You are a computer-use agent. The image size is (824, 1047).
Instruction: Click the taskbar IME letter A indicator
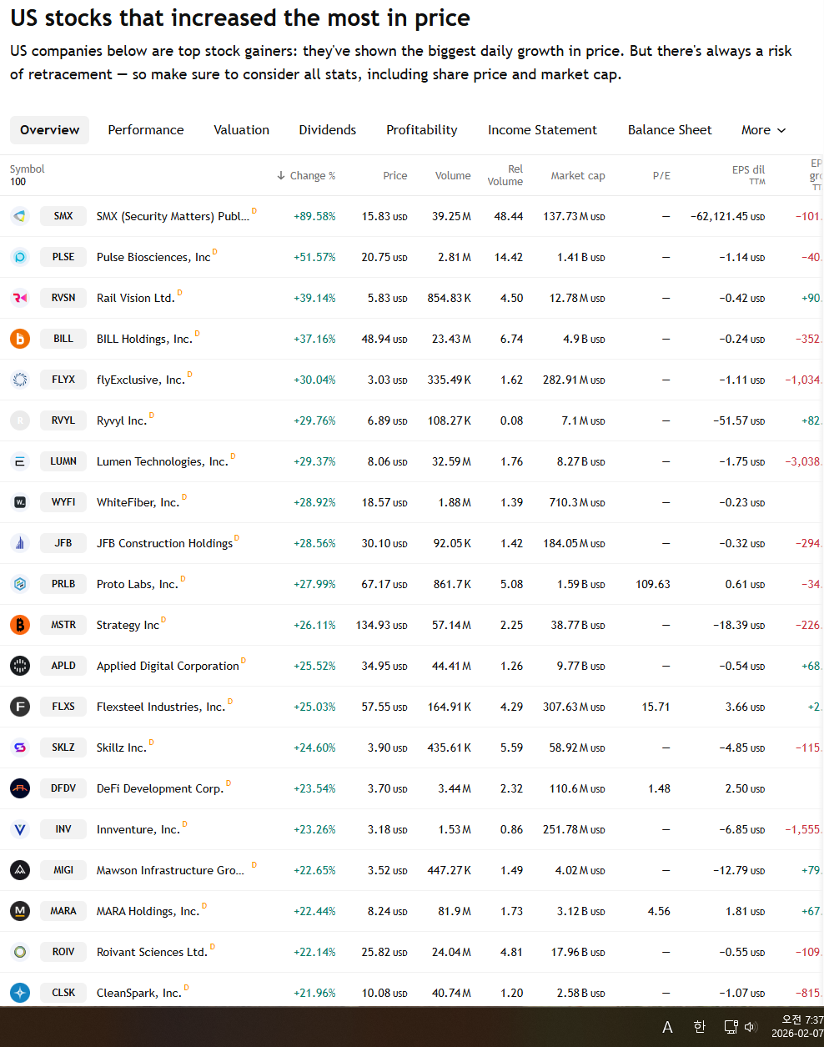click(667, 1027)
